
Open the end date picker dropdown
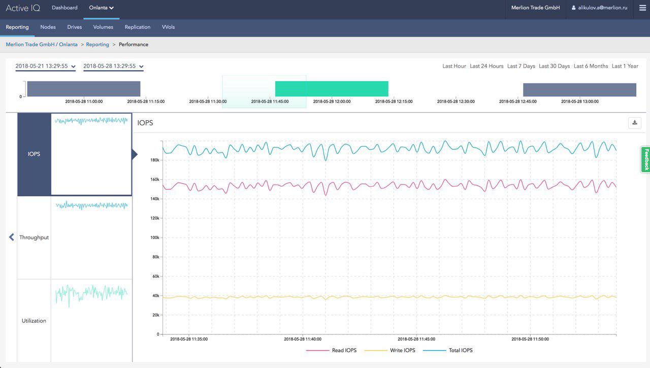pyautogui.click(x=113, y=66)
